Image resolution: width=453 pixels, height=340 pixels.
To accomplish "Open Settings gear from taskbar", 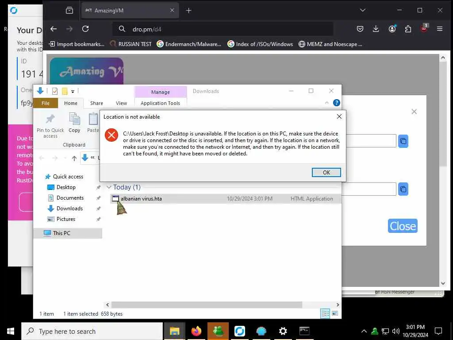I will coord(283,331).
